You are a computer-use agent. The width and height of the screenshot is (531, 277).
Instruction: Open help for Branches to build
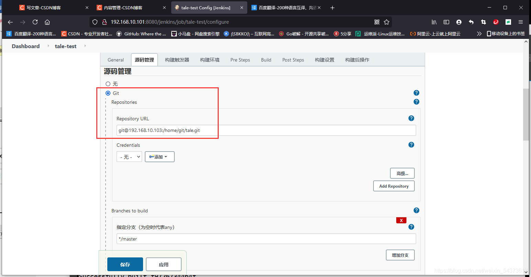click(x=416, y=210)
